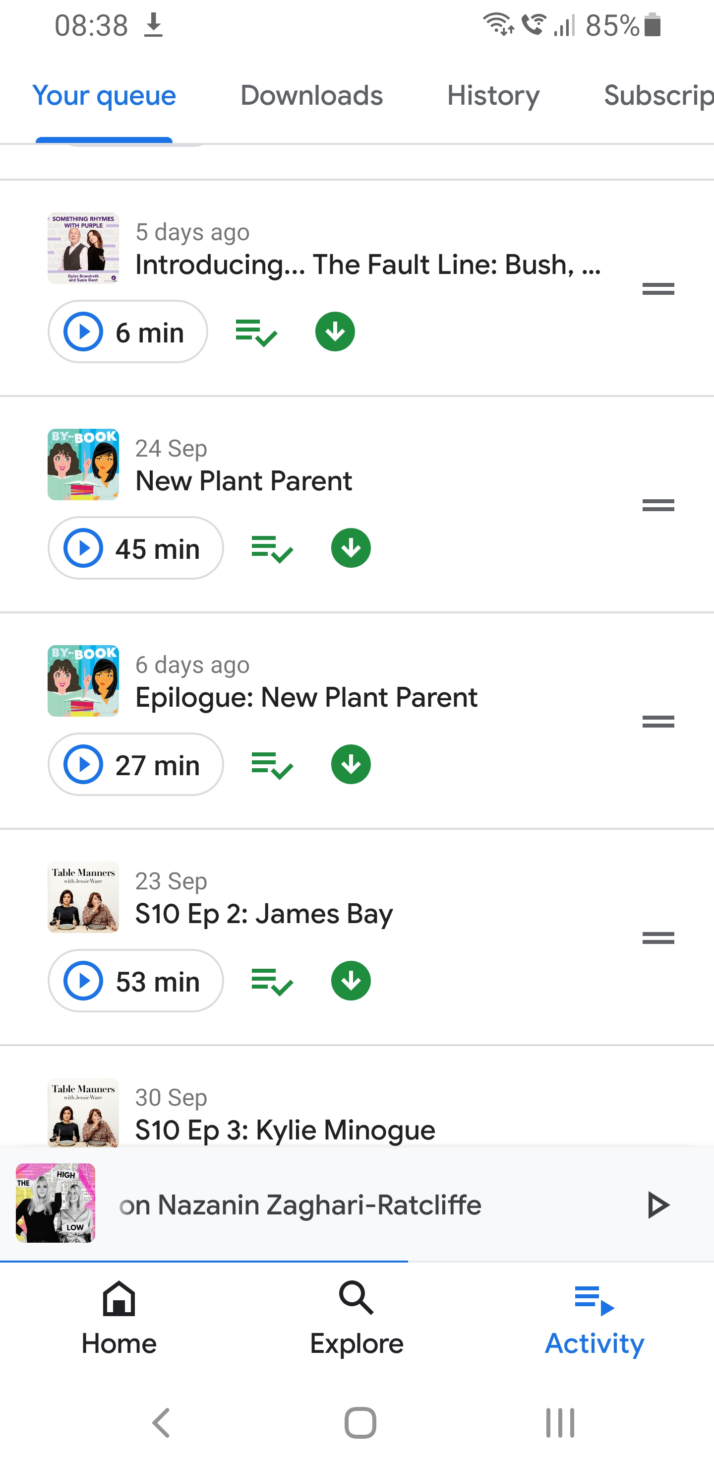Open the History tab

tap(493, 95)
